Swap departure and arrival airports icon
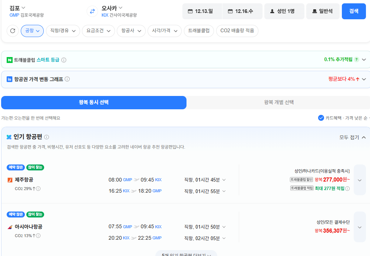Viewport: 370px width, 256px height. [92, 11]
